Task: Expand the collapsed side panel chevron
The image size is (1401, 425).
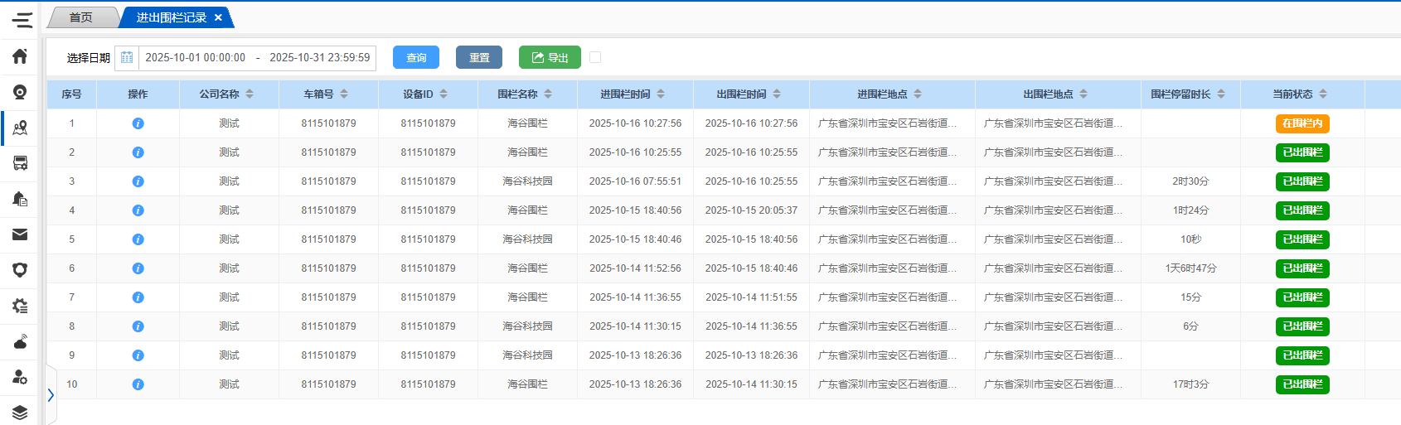Action: [x=51, y=395]
